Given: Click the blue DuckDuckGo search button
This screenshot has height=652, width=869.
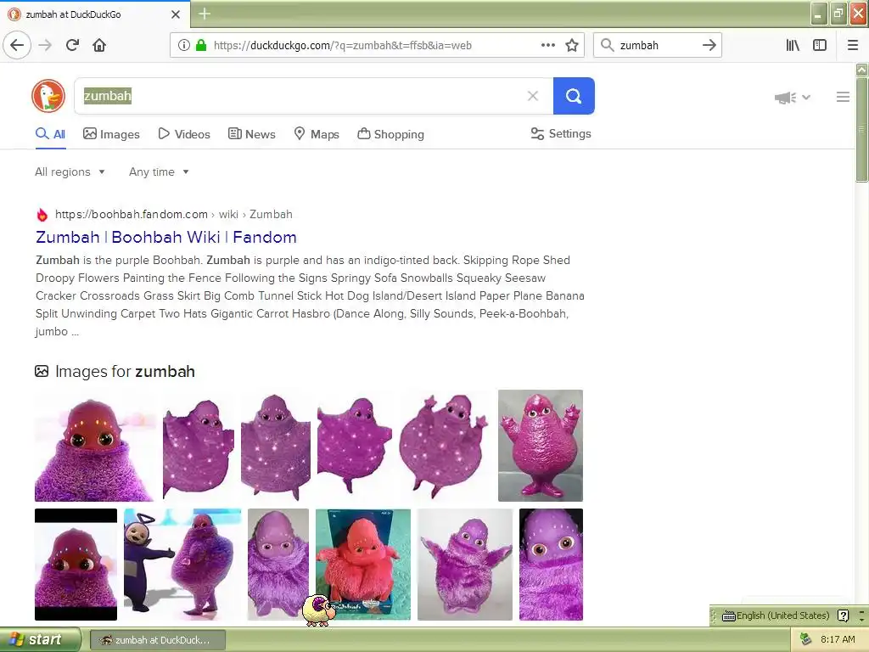Looking at the screenshot, I should pyautogui.click(x=574, y=96).
